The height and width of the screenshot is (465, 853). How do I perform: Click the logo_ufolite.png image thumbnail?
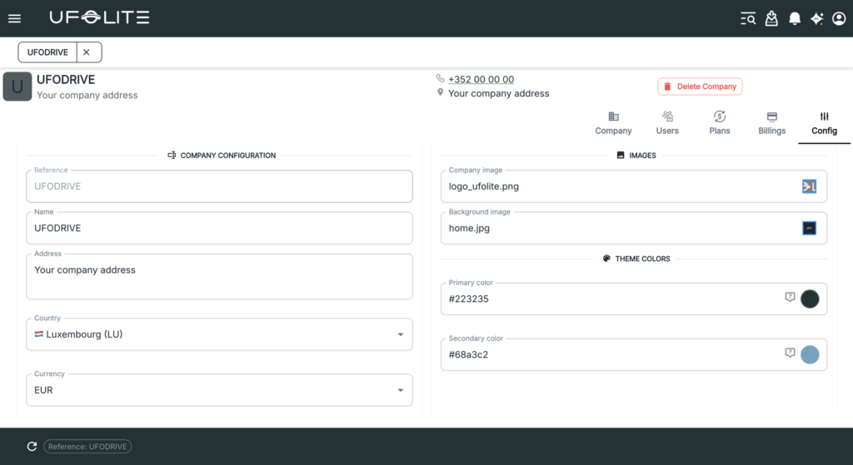(x=809, y=187)
